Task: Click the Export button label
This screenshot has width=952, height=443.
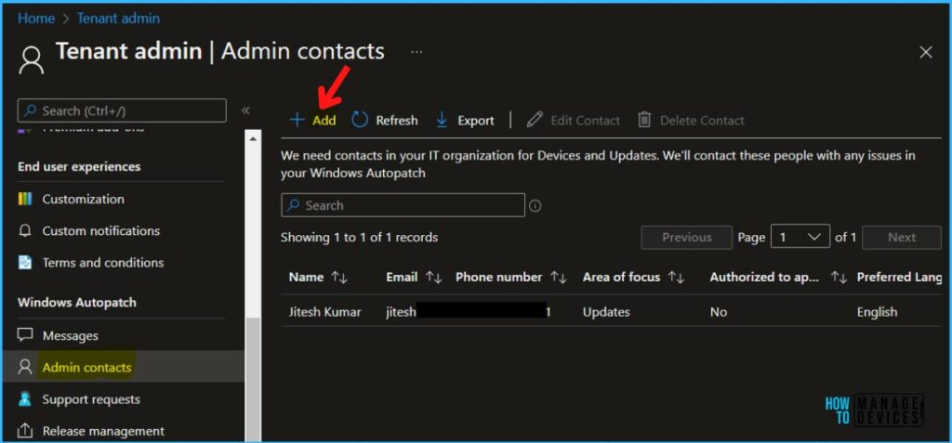Action: 475,120
